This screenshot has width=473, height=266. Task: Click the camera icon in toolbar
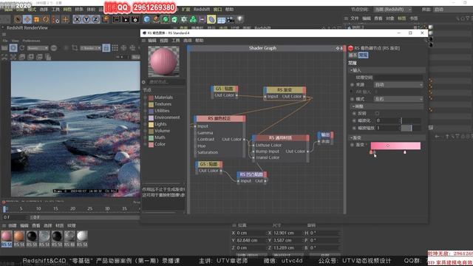(x=231, y=19)
